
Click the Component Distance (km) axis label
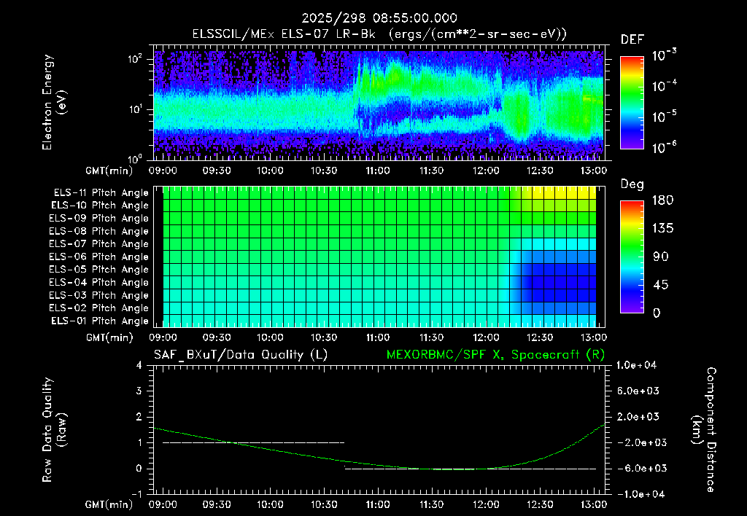coord(704,429)
